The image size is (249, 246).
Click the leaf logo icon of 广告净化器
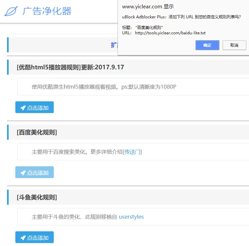pyautogui.click(x=11, y=11)
